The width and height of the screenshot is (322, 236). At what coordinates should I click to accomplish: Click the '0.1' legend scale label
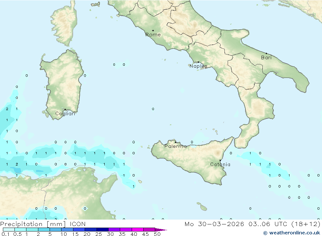pyautogui.click(x=5, y=234)
